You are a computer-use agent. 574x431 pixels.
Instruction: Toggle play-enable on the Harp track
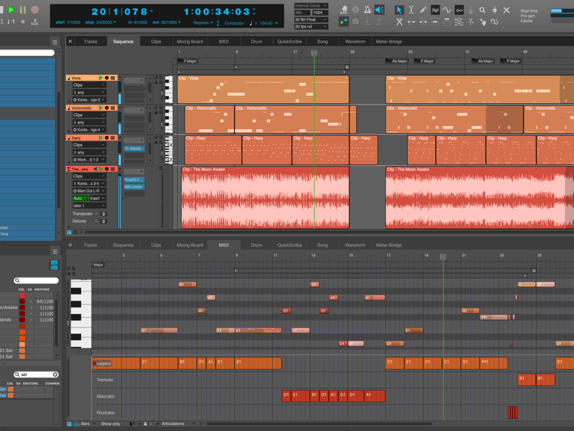click(x=101, y=138)
